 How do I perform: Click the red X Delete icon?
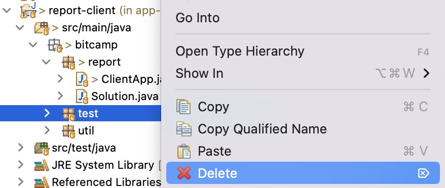[184, 173]
